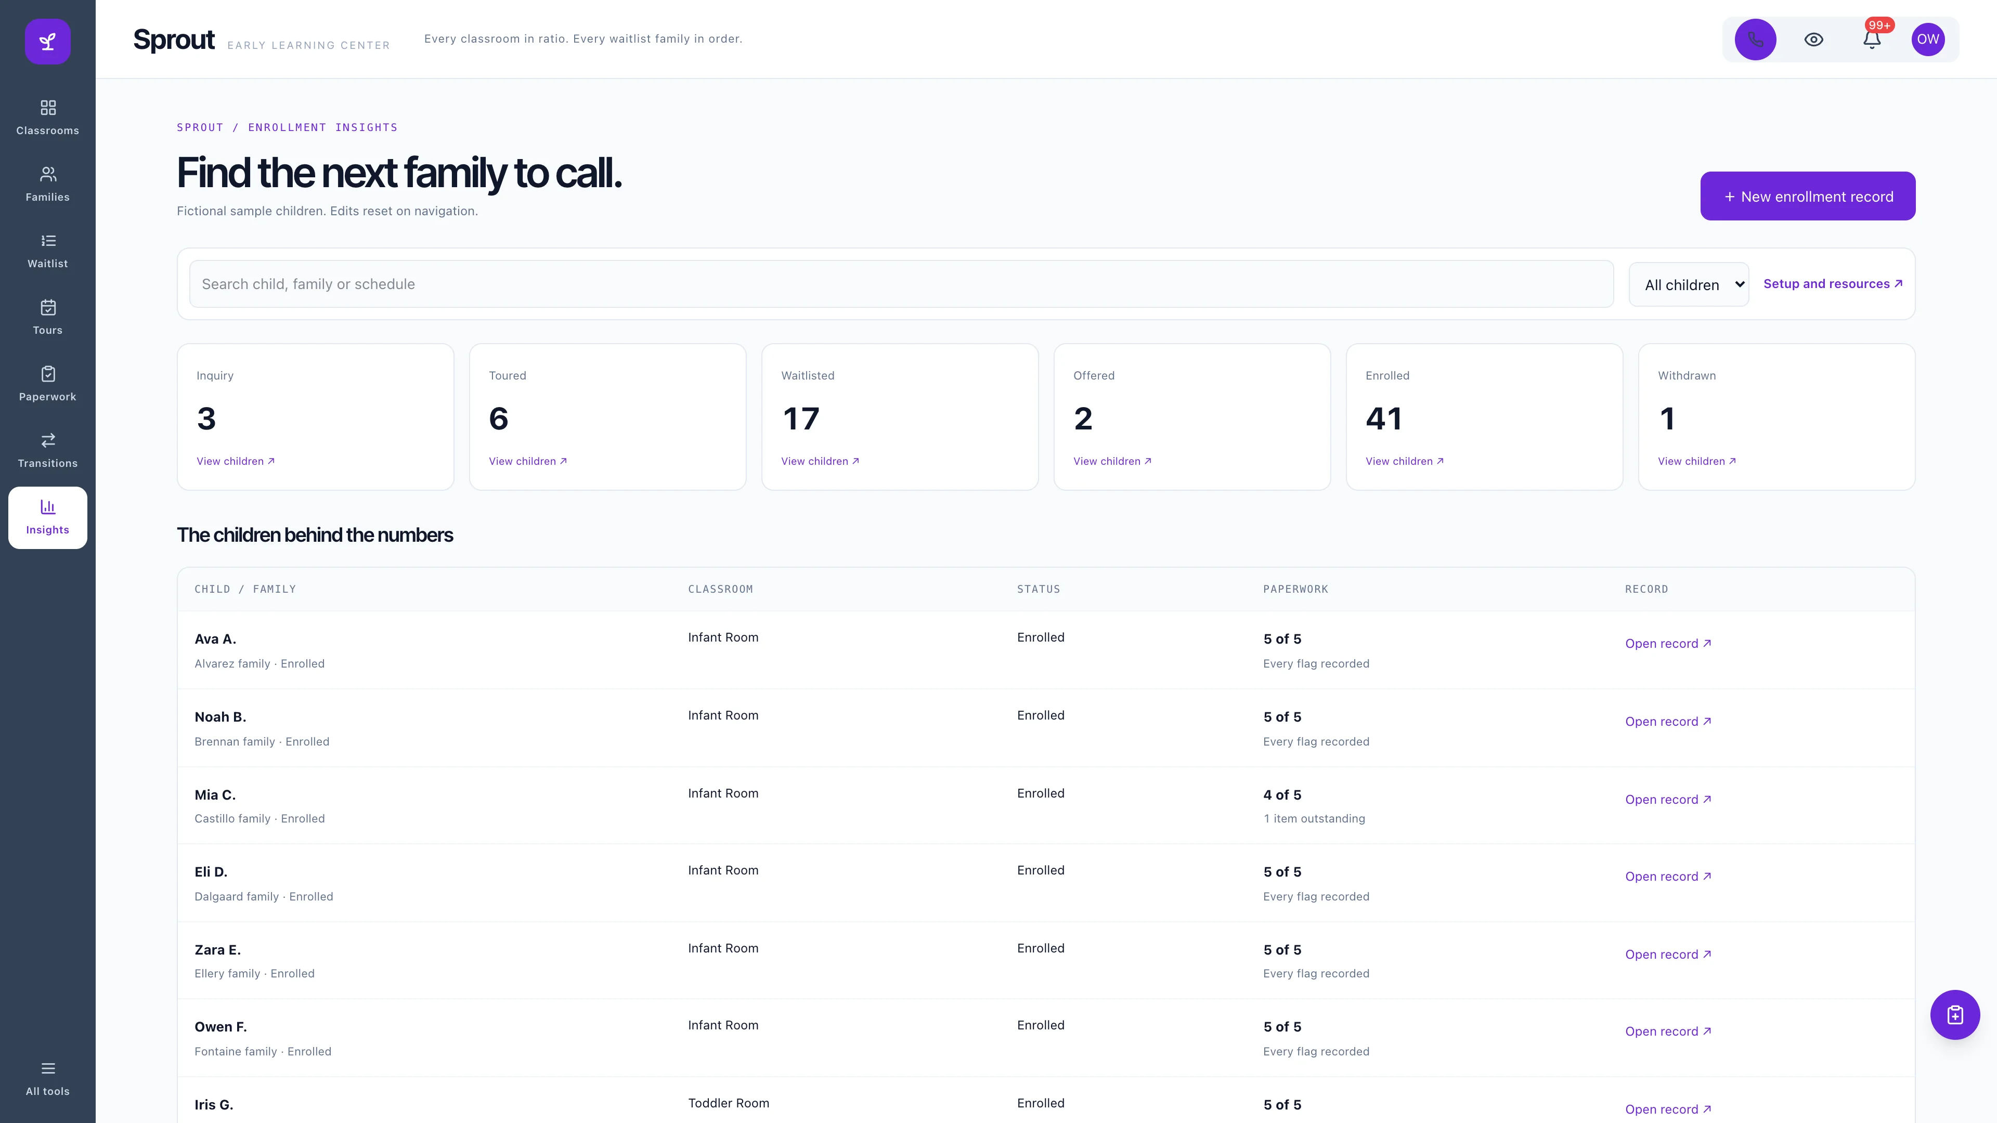Screen dimensions: 1997x1123
Task: Select the Insights sidebar item
Action: click(47, 518)
